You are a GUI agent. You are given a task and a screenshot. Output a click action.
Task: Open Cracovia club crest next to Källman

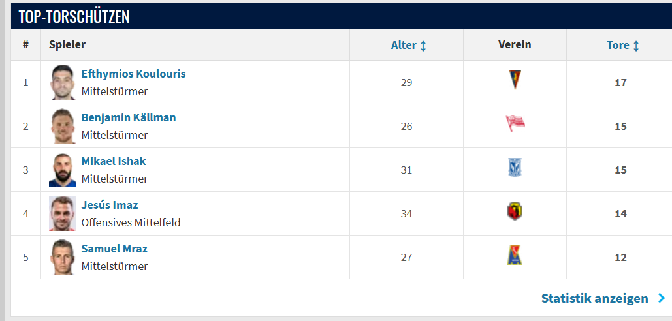coord(515,124)
